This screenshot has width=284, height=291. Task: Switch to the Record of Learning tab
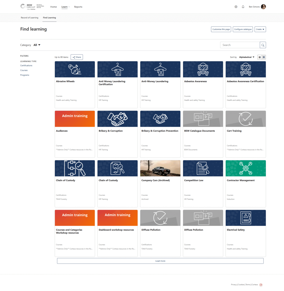pos(30,17)
